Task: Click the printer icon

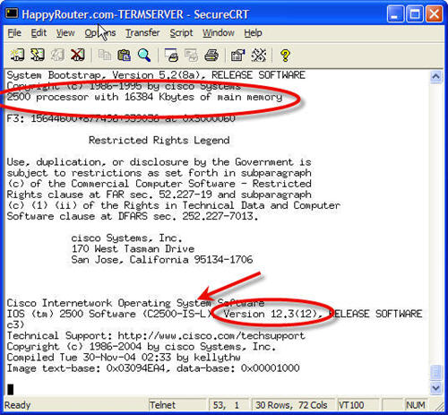Action: (x=211, y=55)
